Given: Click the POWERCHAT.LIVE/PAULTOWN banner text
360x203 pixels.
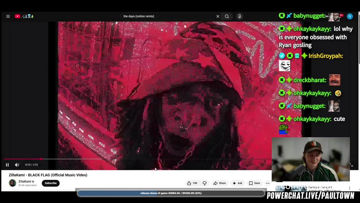Looking at the screenshot, I should click(310, 196).
